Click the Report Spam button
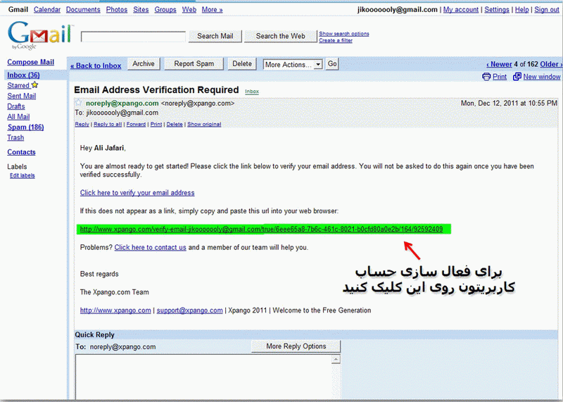Image resolution: width=563 pixels, height=402 pixels. (x=194, y=64)
